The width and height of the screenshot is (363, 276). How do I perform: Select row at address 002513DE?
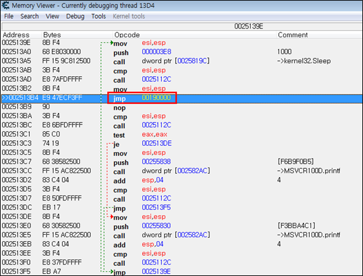[x=182, y=216]
